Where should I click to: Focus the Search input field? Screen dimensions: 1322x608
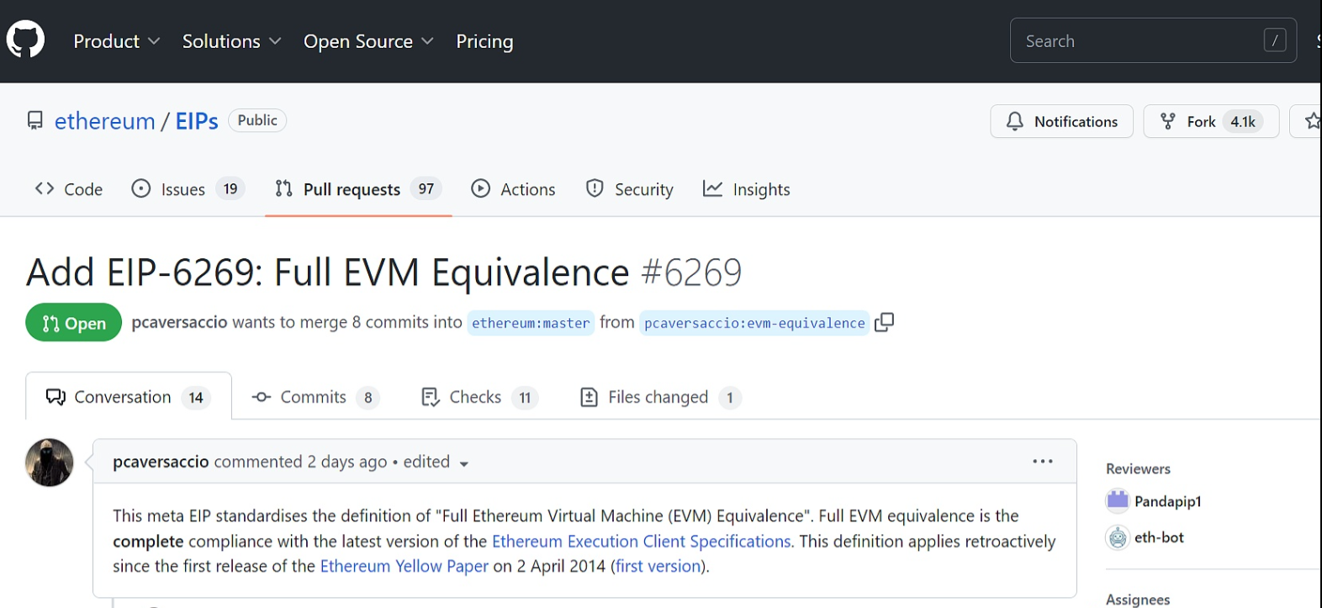(1140, 41)
